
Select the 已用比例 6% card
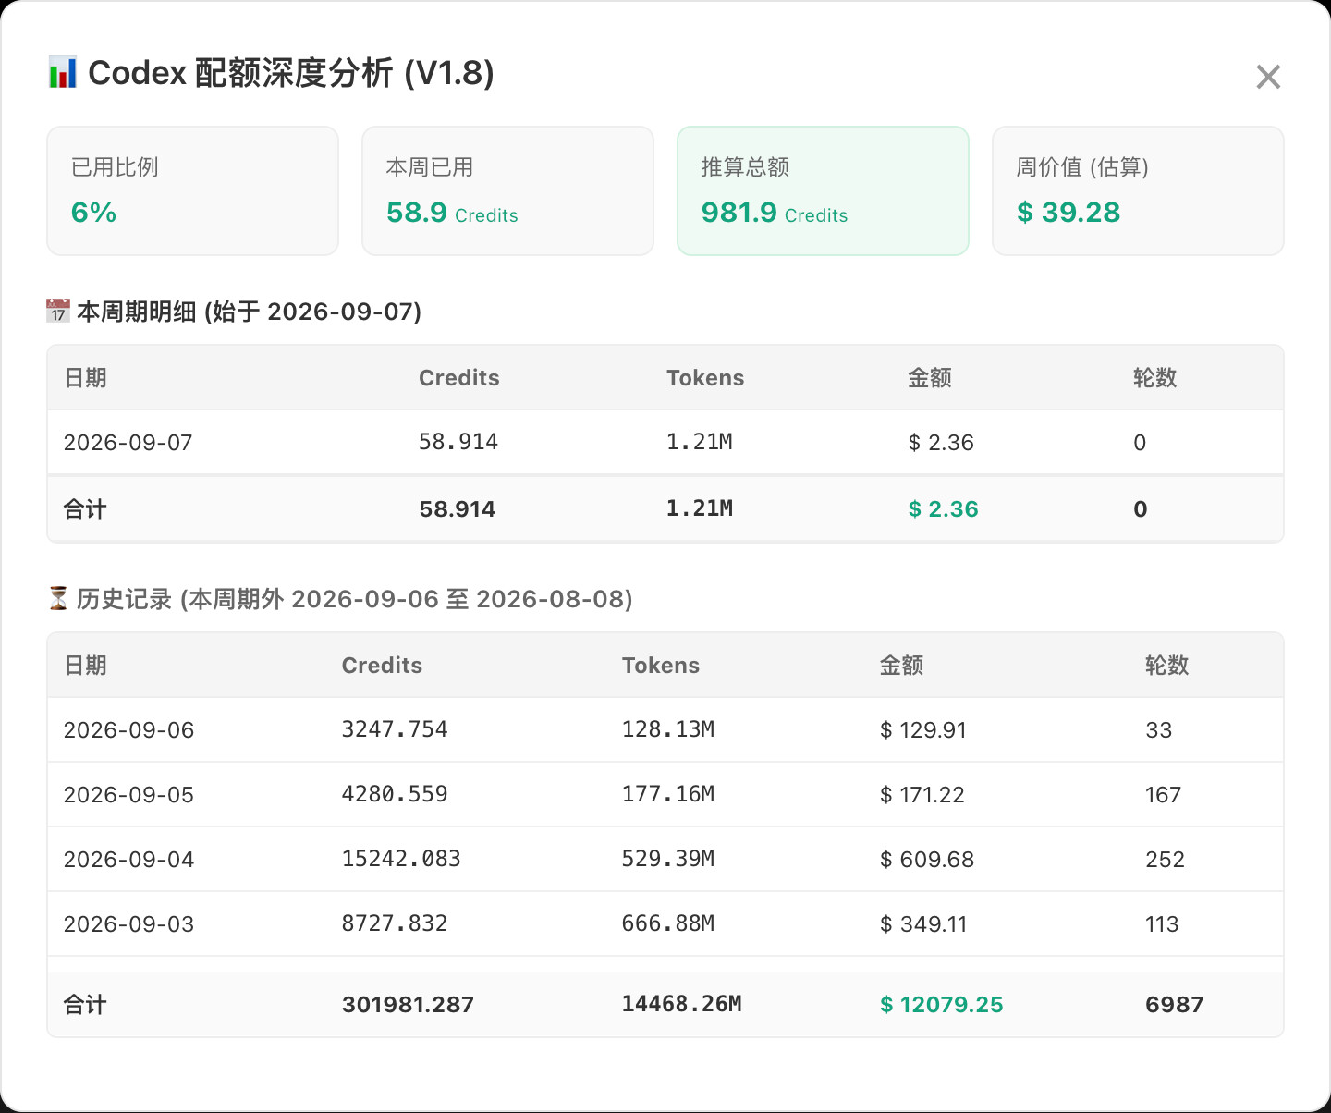click(x=192, y=190)
